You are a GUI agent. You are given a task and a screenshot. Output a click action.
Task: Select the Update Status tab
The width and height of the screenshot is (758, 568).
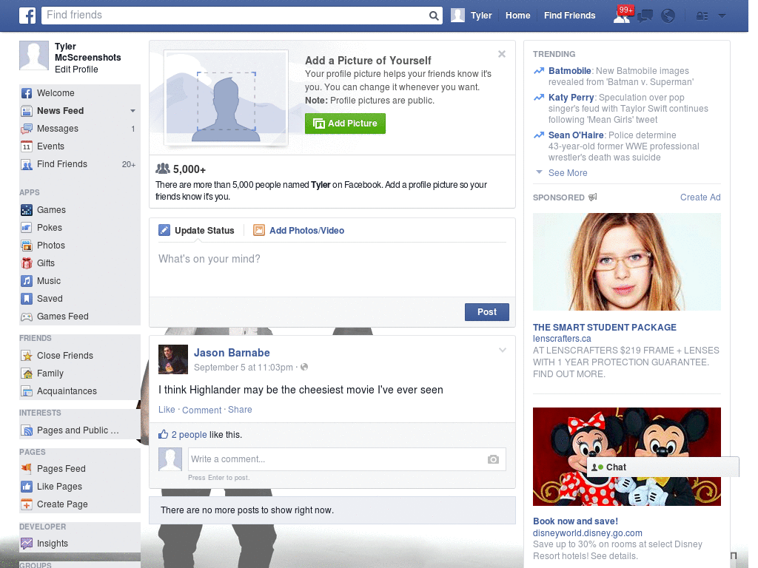pos(197,231)
